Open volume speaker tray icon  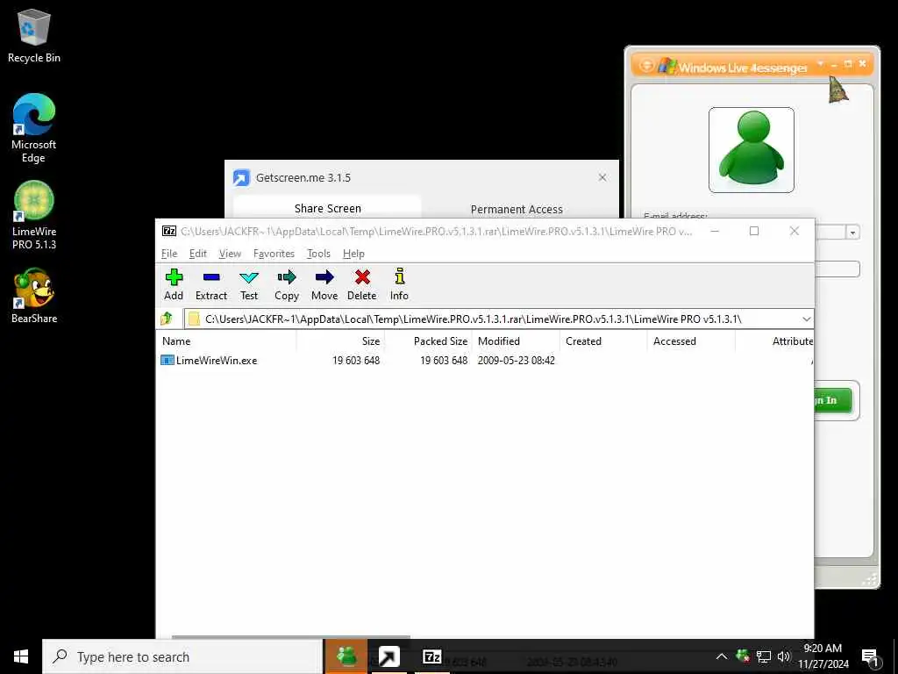coord(783,656)
